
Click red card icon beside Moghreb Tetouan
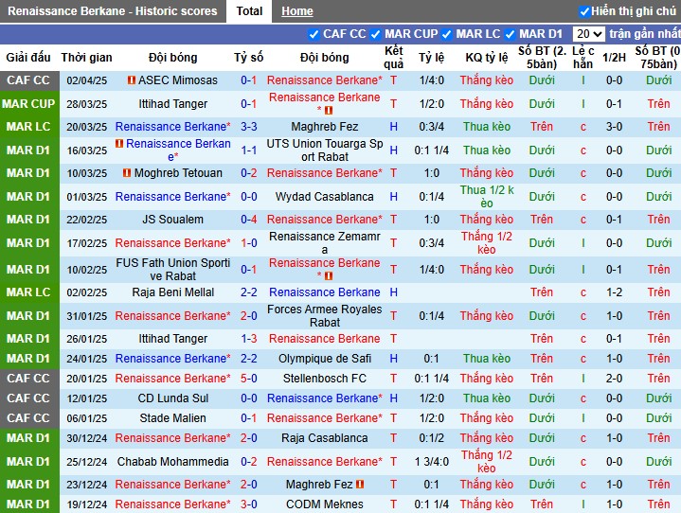(x=127, y=173)
